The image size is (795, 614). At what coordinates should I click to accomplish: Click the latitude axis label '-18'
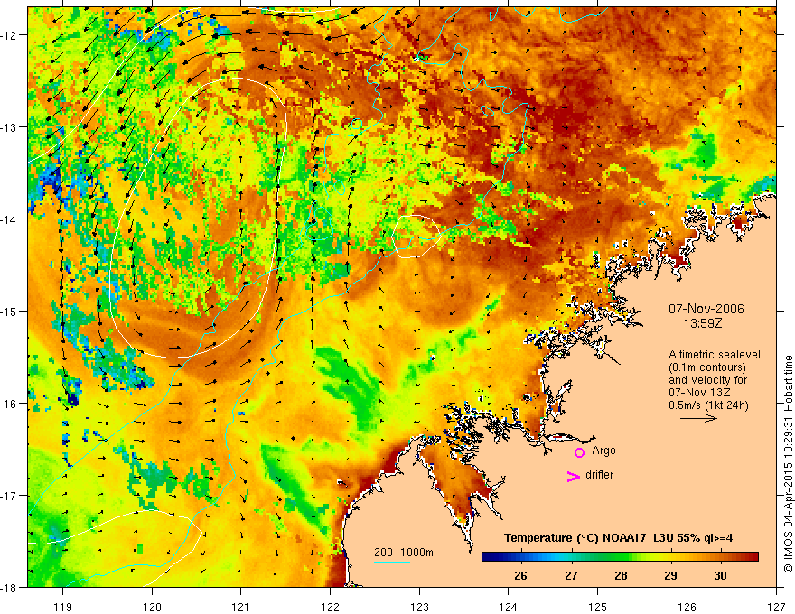click(x=10, y=588)
